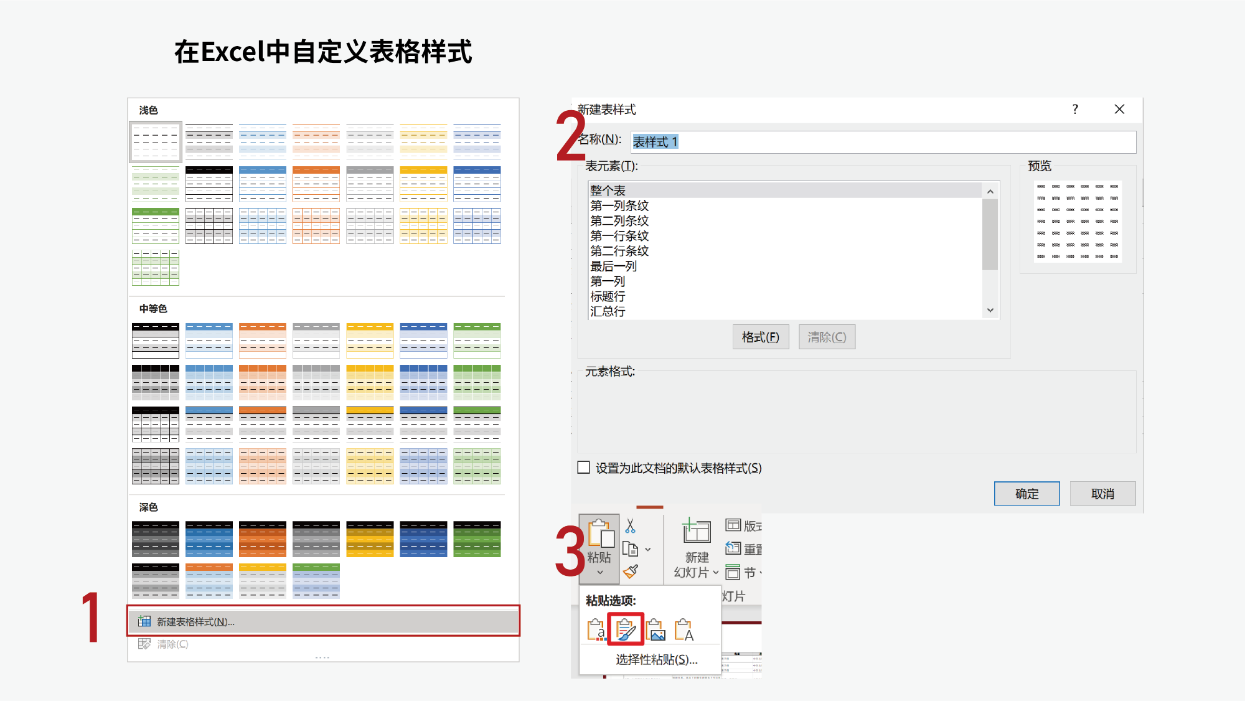Choose Keep Text Only paste option
The image size is (1245, 701).
click(684, 629)
